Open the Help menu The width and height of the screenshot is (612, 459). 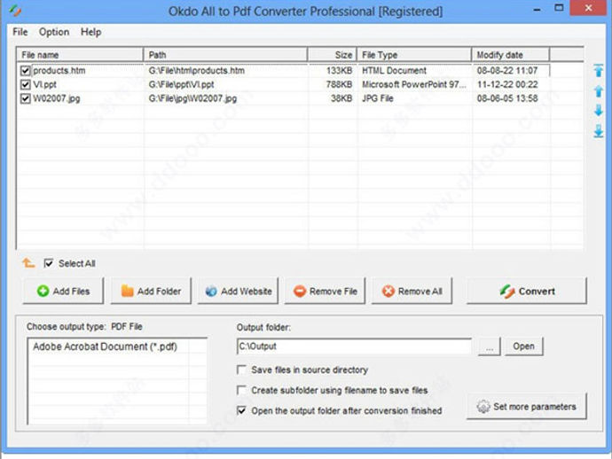(90, 32)
